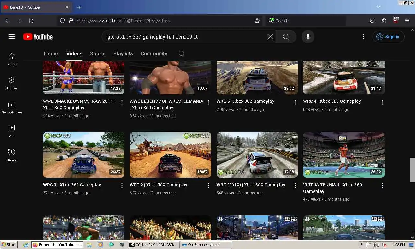This screenshot has height=249, width=415.
Task: Clear the search box with X icon
Action: 270,37
